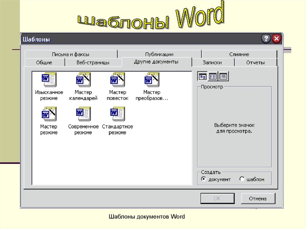
Task: Open the Публикации tab
Action: pos(159,54)
